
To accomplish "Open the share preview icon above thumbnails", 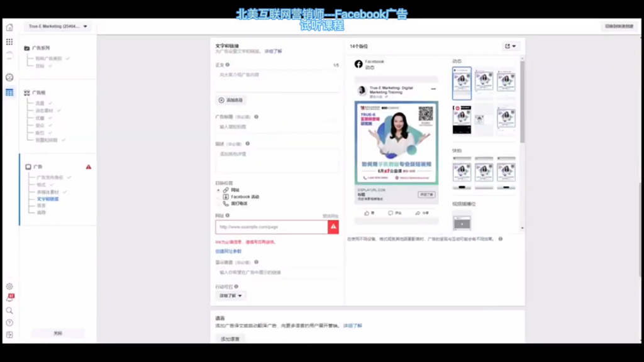I will coord(507,46).
